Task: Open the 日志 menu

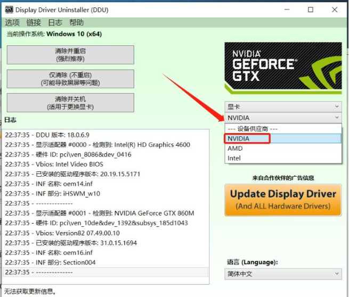Action: tap(55, 23)
